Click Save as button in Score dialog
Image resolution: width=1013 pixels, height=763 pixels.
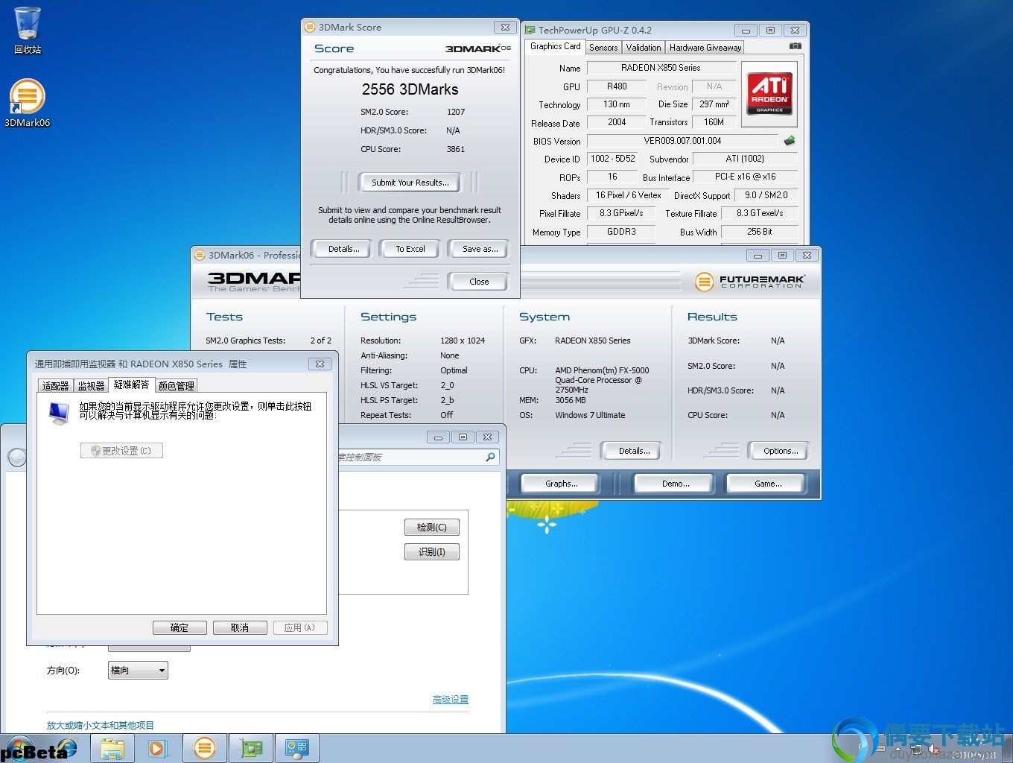pos(480,249)
